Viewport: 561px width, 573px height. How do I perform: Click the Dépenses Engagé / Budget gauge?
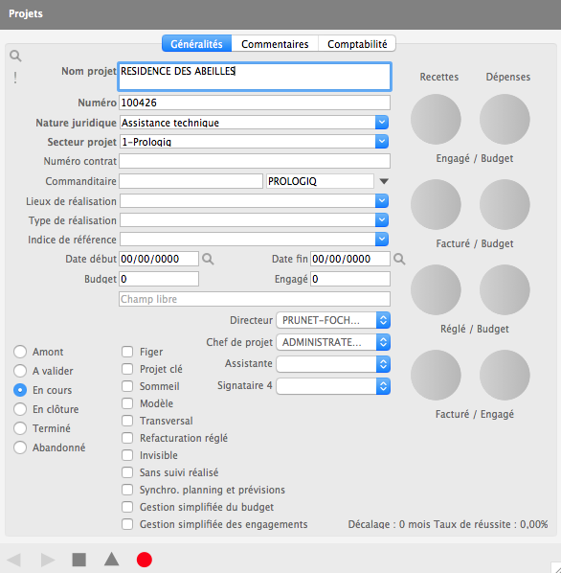(505, 119)
